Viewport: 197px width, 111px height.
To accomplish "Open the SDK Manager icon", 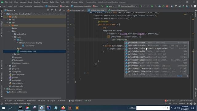I will [x=187, y=6].
